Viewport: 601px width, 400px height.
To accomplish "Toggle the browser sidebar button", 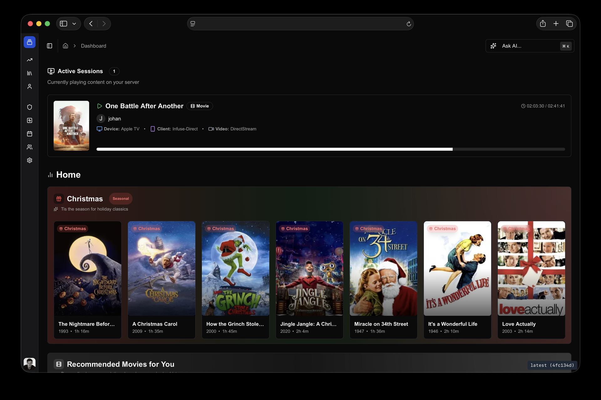I will tap(64, 24).
